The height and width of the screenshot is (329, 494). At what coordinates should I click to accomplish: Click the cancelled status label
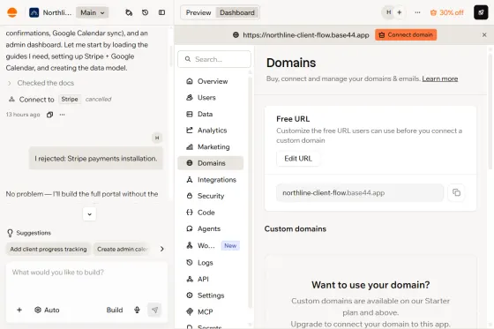(x=98, y=100)
